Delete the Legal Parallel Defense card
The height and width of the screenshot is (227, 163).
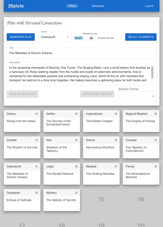coord(76,166)
